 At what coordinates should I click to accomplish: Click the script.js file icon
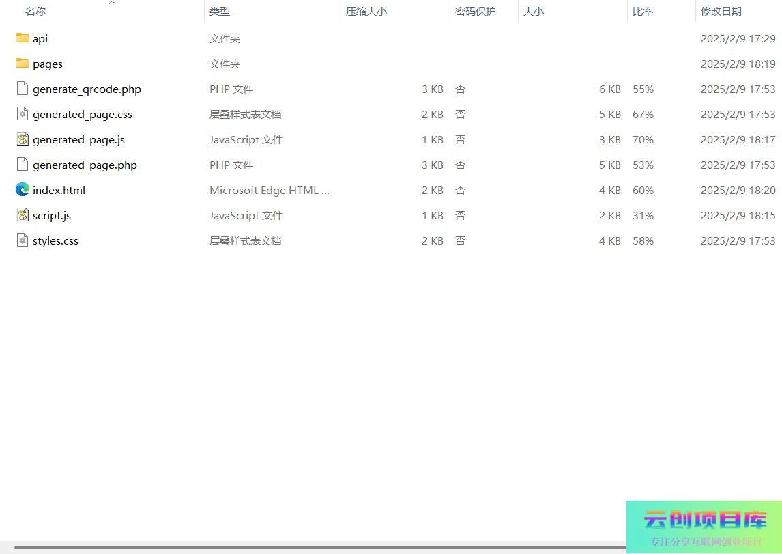[x=23, y=215]
